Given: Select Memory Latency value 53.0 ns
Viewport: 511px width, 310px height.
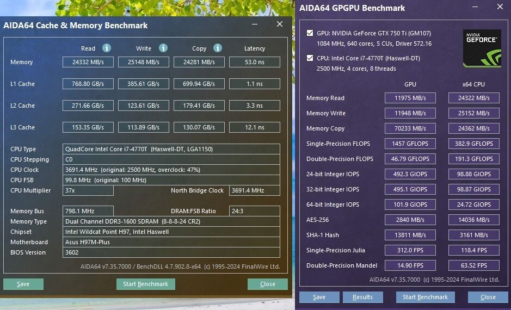Looking at the screenshot, I should click(x=255, y=62).
